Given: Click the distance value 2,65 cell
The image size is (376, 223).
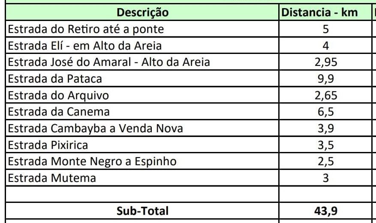Looking at the screenshot, I should pyautogui.click(x=325, y=95).
